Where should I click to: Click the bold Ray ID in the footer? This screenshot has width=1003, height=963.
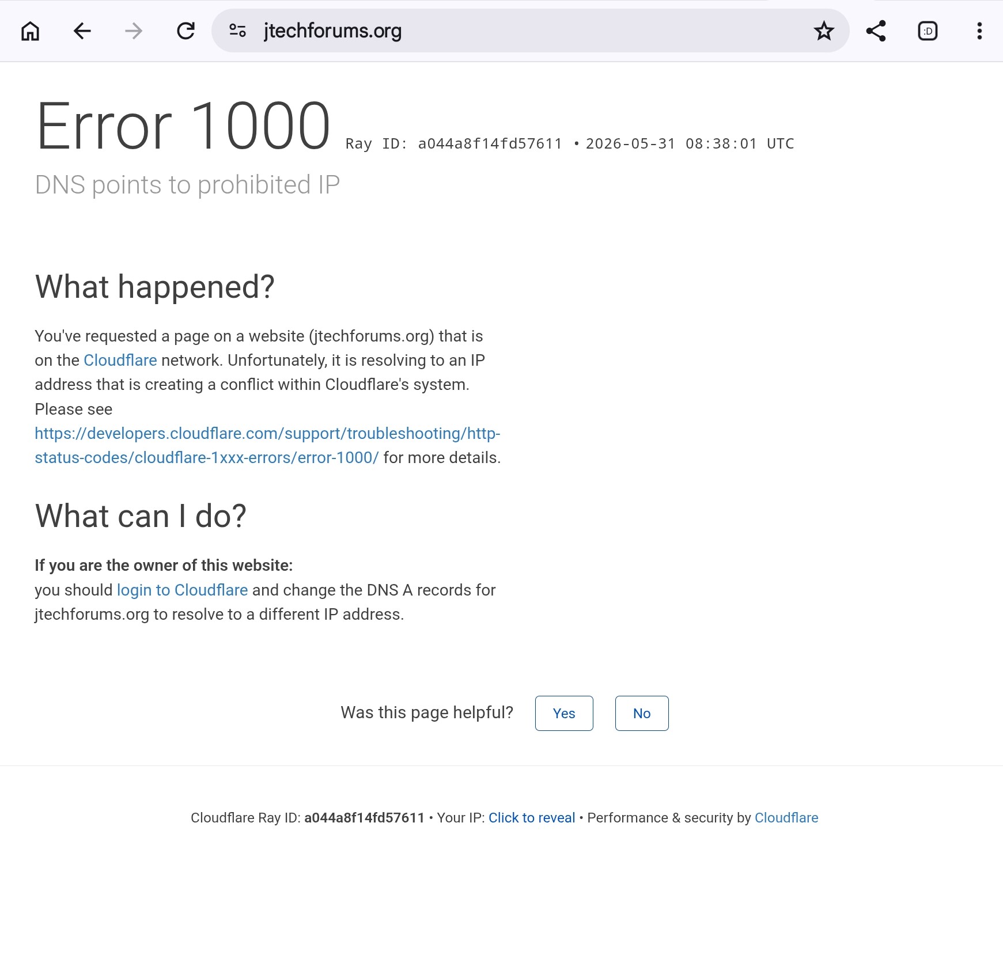(364, 818)
